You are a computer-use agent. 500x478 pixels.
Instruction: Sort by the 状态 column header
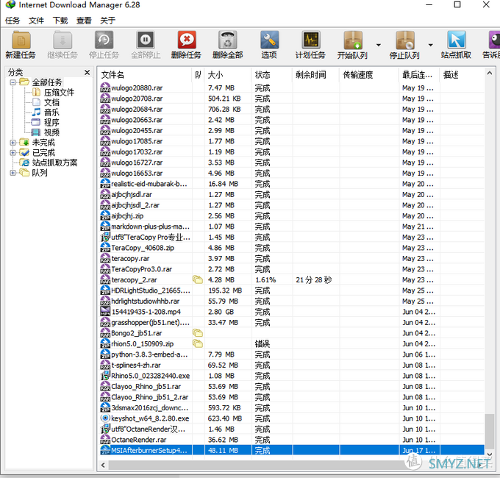pyautogui.click(x=271, y=75)
